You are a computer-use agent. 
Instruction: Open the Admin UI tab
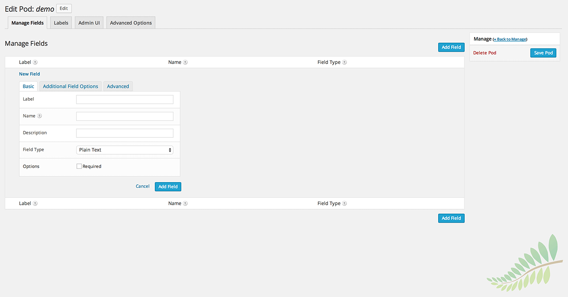(x=89, y=23)
